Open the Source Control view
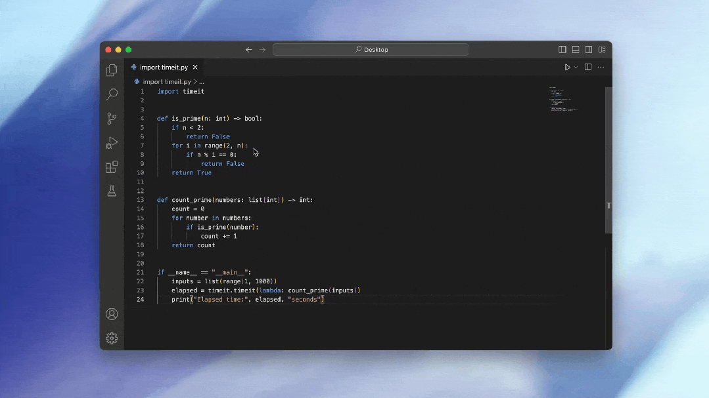This screenshot has width=709, height=398. tap(112, 119)
